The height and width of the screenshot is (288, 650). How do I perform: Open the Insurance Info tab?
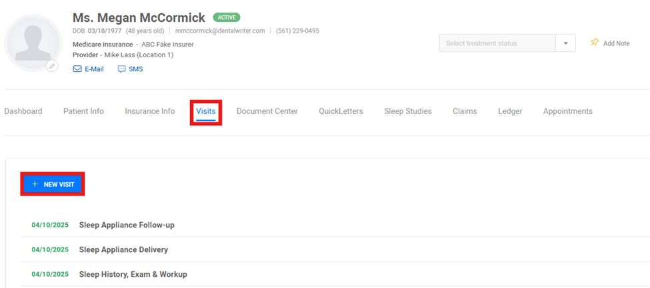(149, 111)
